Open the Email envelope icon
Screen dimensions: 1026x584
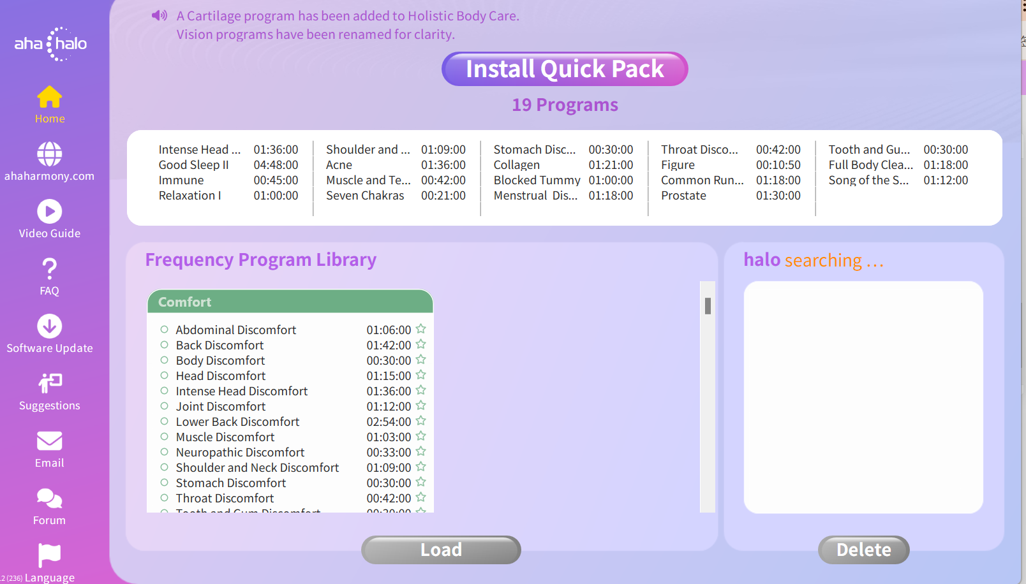[50, 441]
